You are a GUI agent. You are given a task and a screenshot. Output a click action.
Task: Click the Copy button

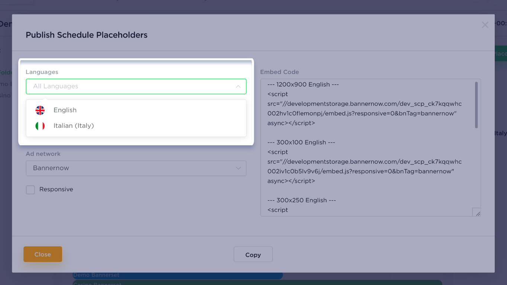[x=253, y=255]
